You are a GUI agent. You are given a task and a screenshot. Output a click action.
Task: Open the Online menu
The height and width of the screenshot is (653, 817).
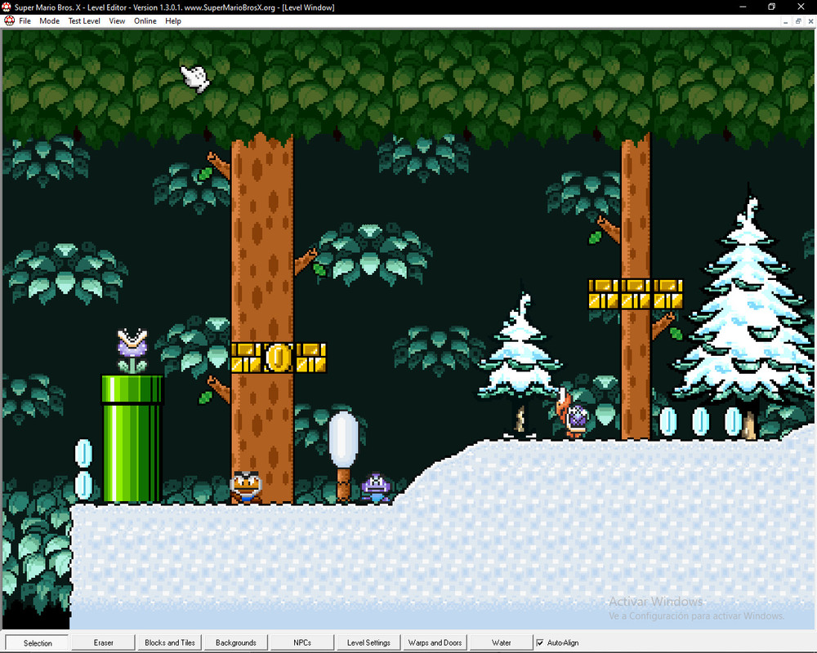click(x=145, y=21)
